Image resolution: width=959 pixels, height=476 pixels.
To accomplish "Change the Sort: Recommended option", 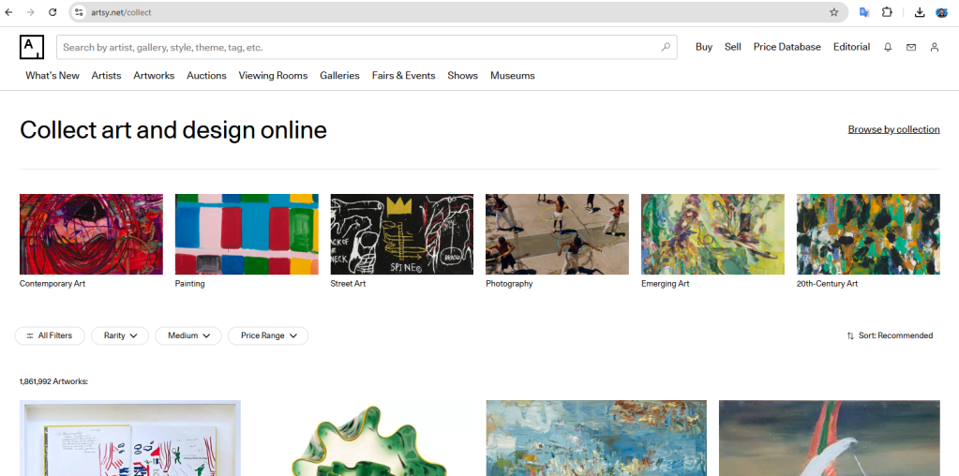I will pos(890,335).
